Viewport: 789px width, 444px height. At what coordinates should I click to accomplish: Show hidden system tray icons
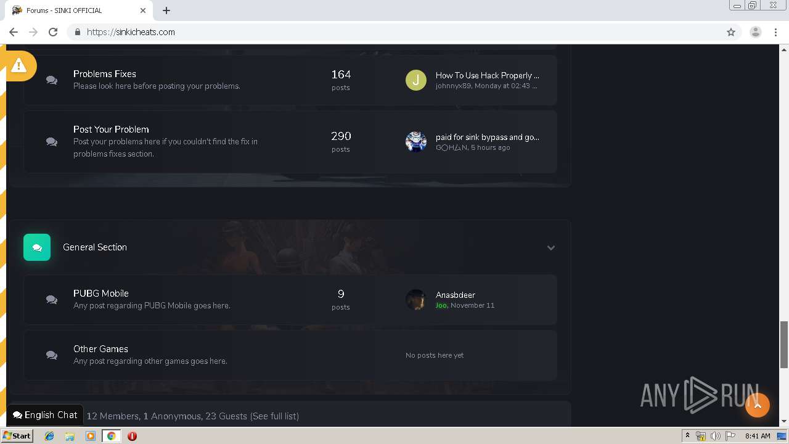pyautogui.click(x=687, y=436)
